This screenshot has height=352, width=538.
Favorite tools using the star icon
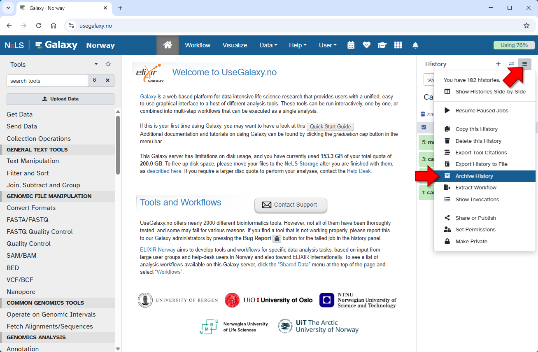[x=108, y=64]
